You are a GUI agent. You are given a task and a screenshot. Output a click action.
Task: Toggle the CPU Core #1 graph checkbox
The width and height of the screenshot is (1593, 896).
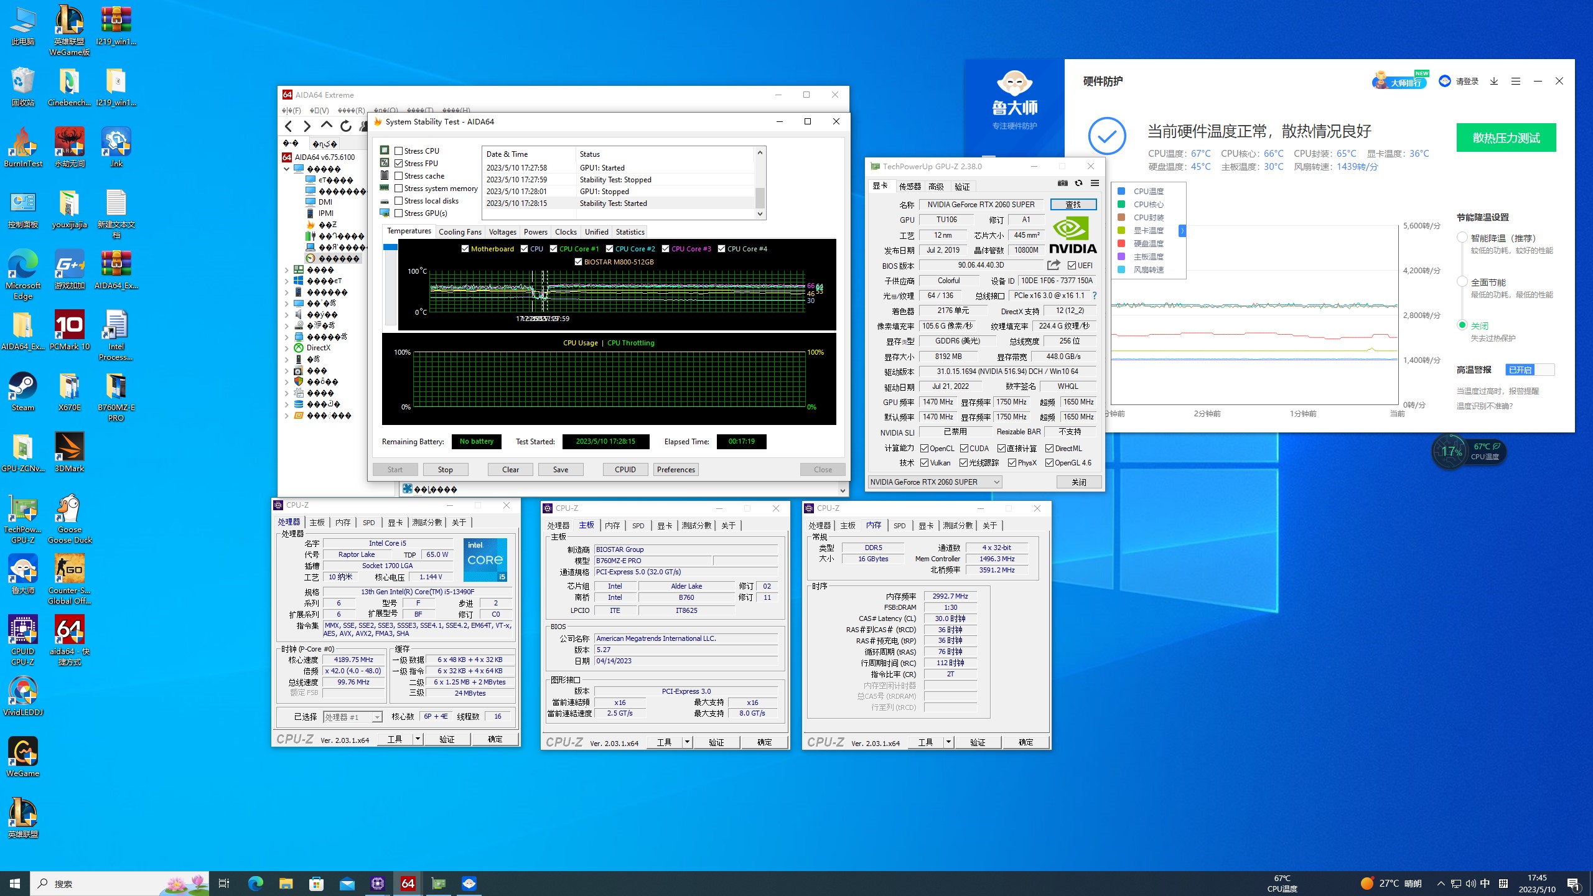click(553, 249)
